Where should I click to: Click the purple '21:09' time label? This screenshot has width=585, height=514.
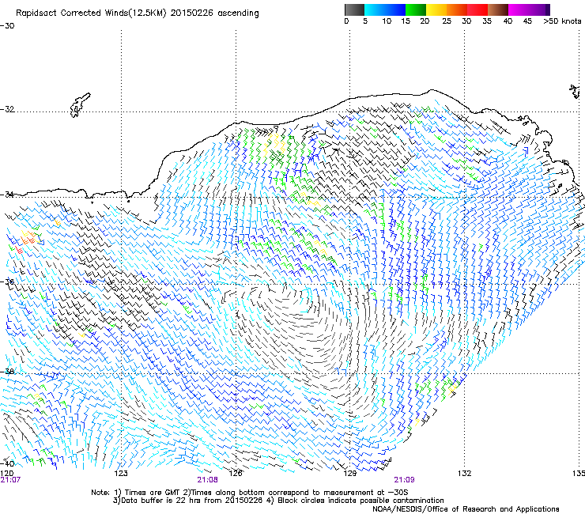pos(405,480)
